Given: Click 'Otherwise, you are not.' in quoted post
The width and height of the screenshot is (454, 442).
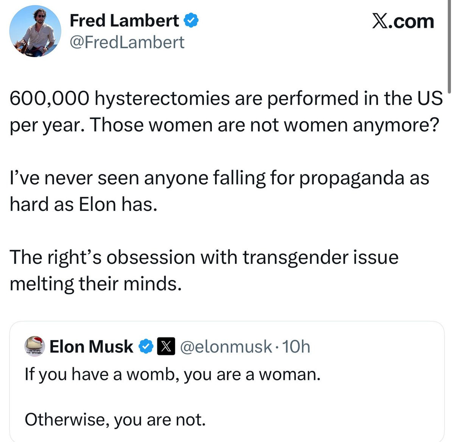Looking at the screenshot, I should point(115,419).
